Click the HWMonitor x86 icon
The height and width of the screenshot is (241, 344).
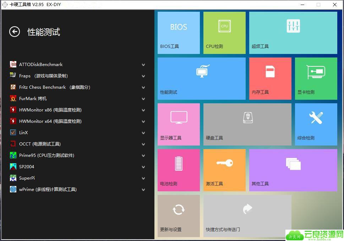(x=13, y=110)
